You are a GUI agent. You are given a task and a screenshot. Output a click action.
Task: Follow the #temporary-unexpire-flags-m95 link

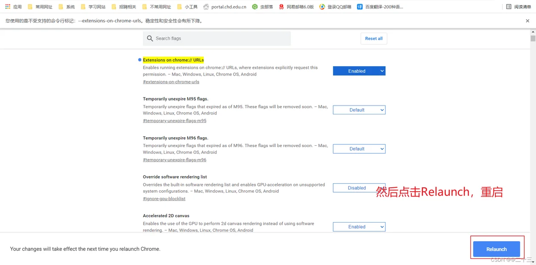(175, 121)
